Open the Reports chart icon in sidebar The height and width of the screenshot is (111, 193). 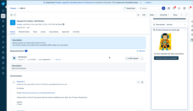[x=3, y=68]
